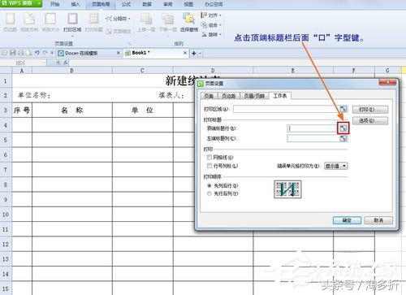The image size is (406, 295).
Task: Click into the 打印区域 input field
Action: [286, 109]
